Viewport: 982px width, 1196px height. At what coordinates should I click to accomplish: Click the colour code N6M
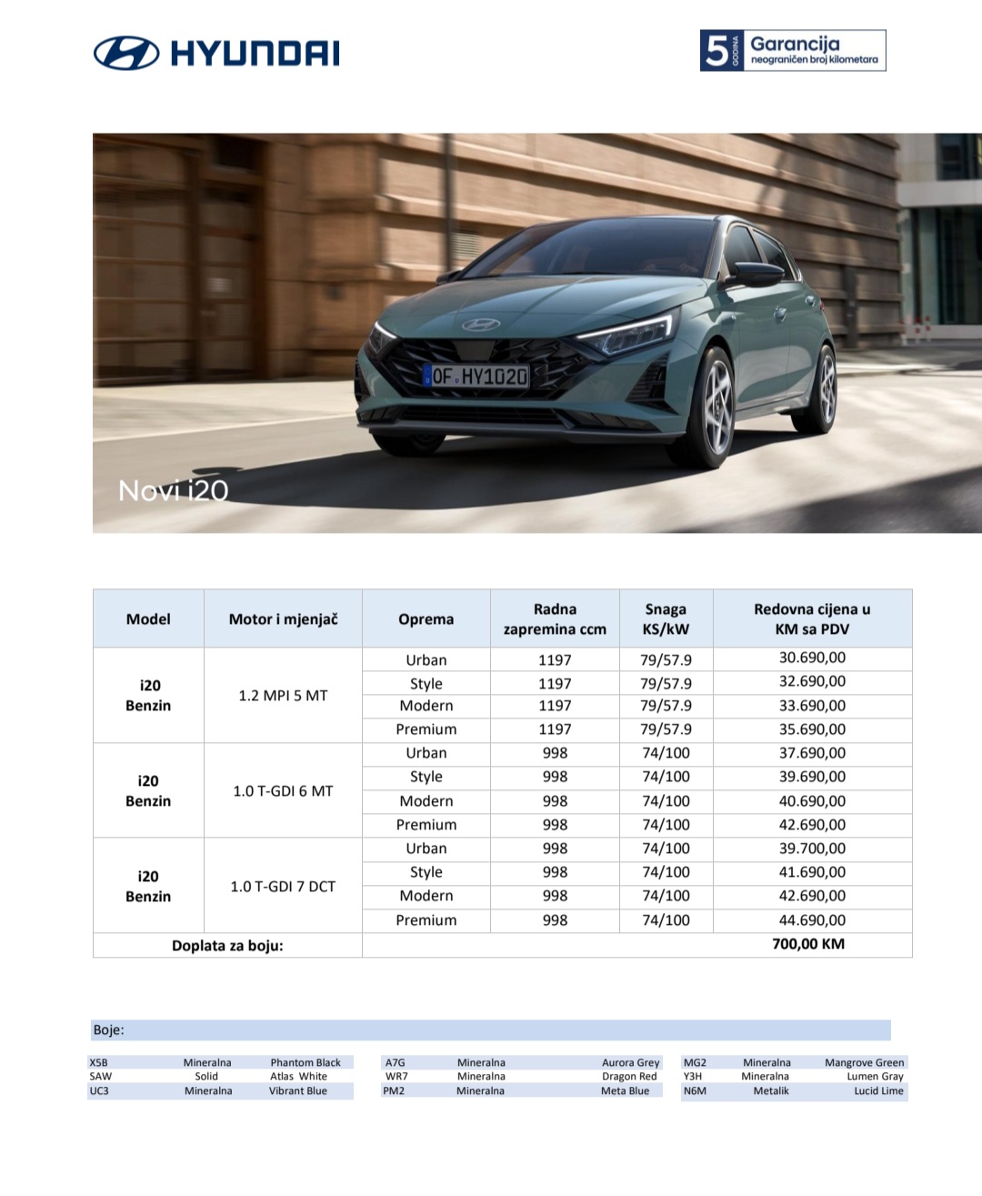point(695,1090)
